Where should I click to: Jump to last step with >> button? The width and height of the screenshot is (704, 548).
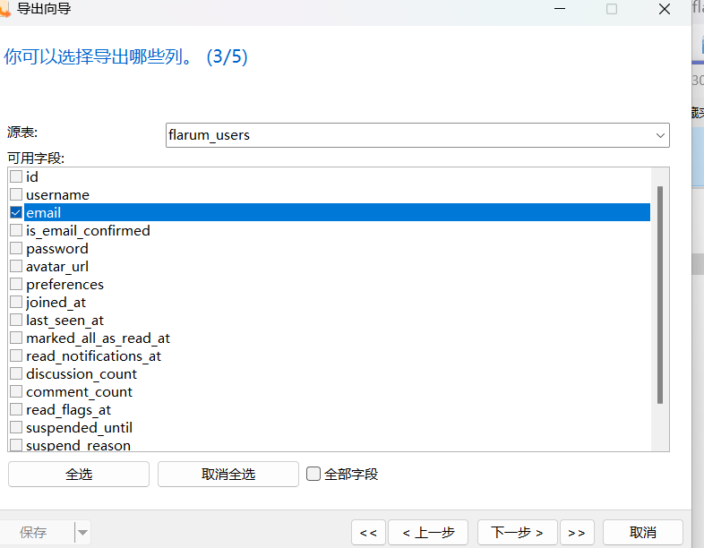577,533
